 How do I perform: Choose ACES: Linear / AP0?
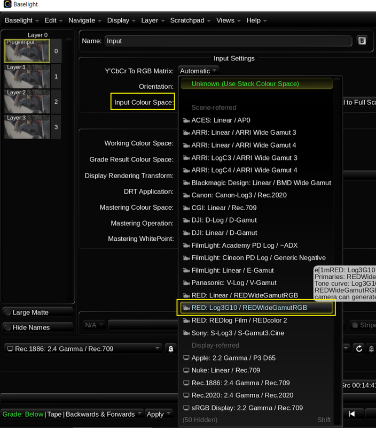point(257,120)
